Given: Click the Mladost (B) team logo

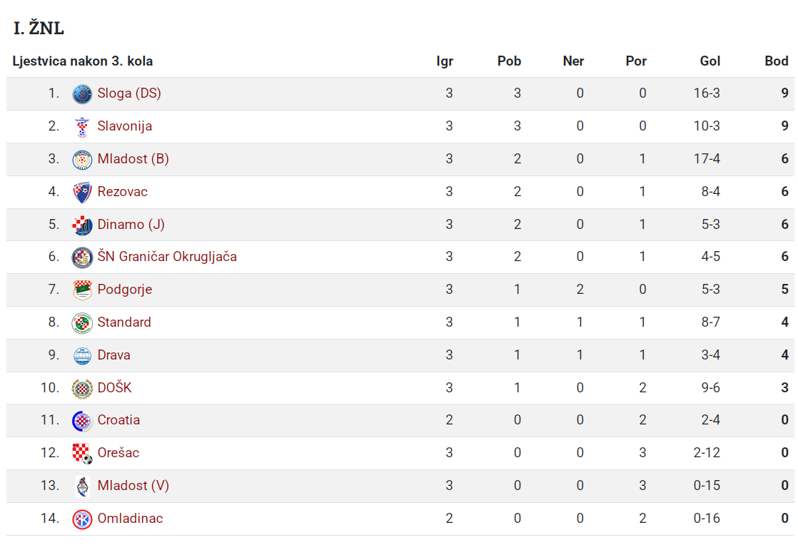Looking at the screenshot, I should [x=82, y=160].
